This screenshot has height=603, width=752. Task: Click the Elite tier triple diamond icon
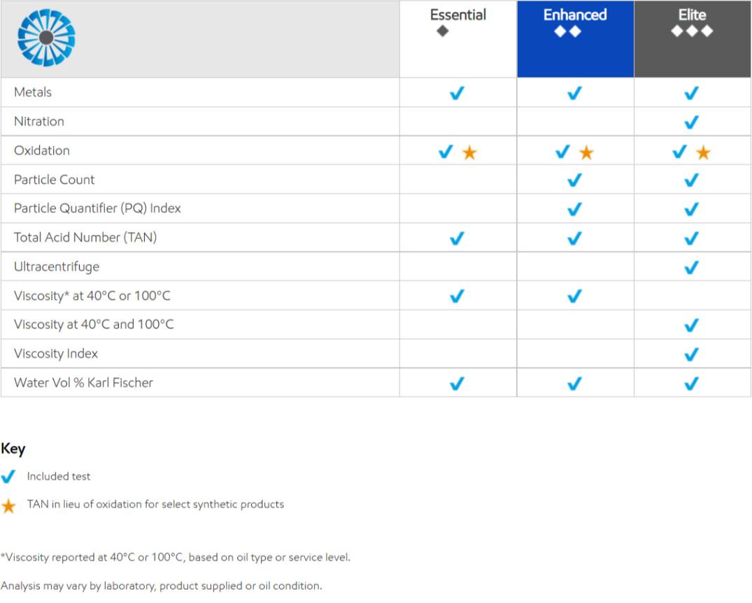(x=691, y=31)
